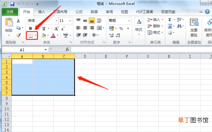Click the increase decimal icon

coord(111,35)
